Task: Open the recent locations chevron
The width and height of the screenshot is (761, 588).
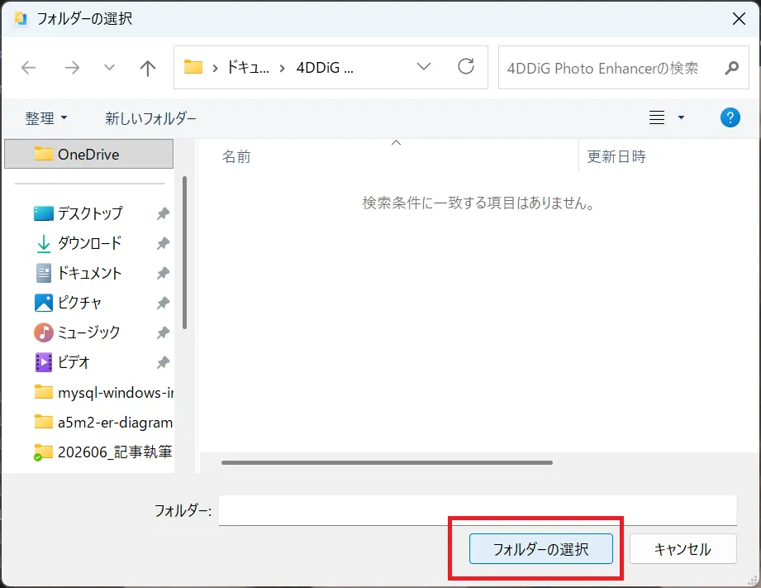Action: (110, 67)
